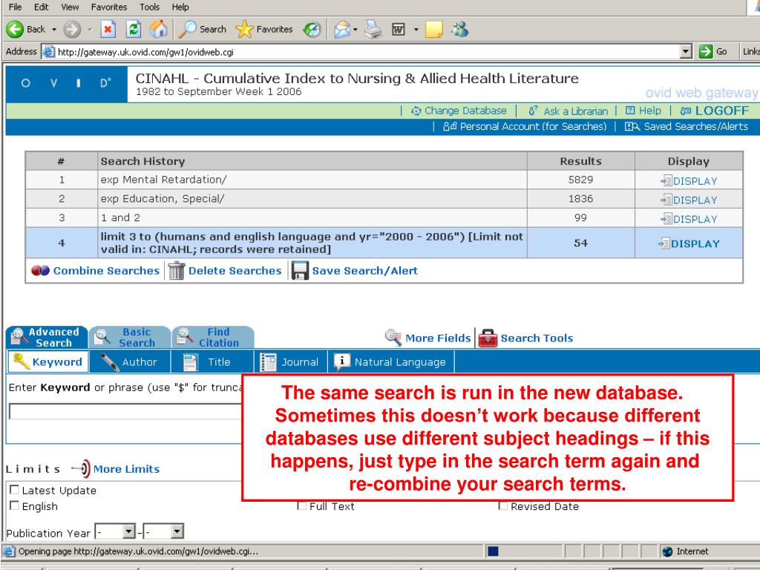Select the Natural Language search tab
This screenshot has width=760, height=570.
391,361
